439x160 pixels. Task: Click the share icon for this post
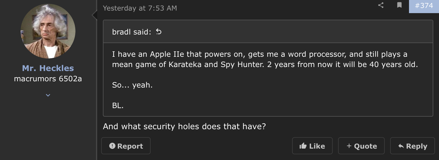(x=381, y=5)
